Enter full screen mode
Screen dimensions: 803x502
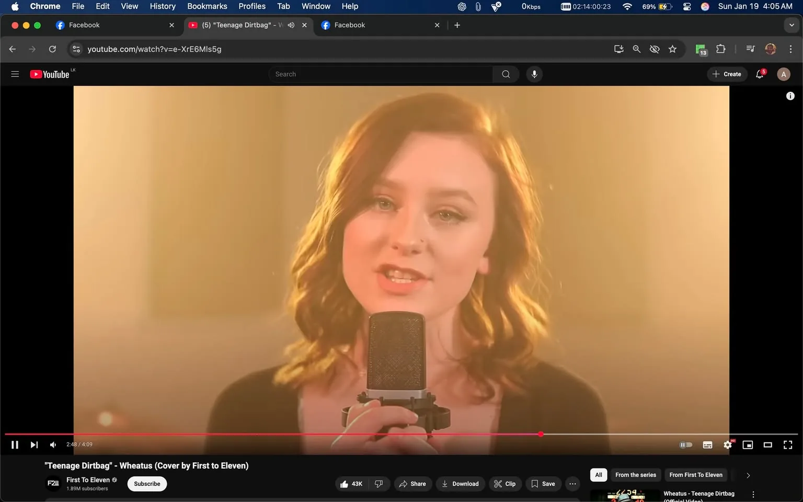(x=787, y=444)
